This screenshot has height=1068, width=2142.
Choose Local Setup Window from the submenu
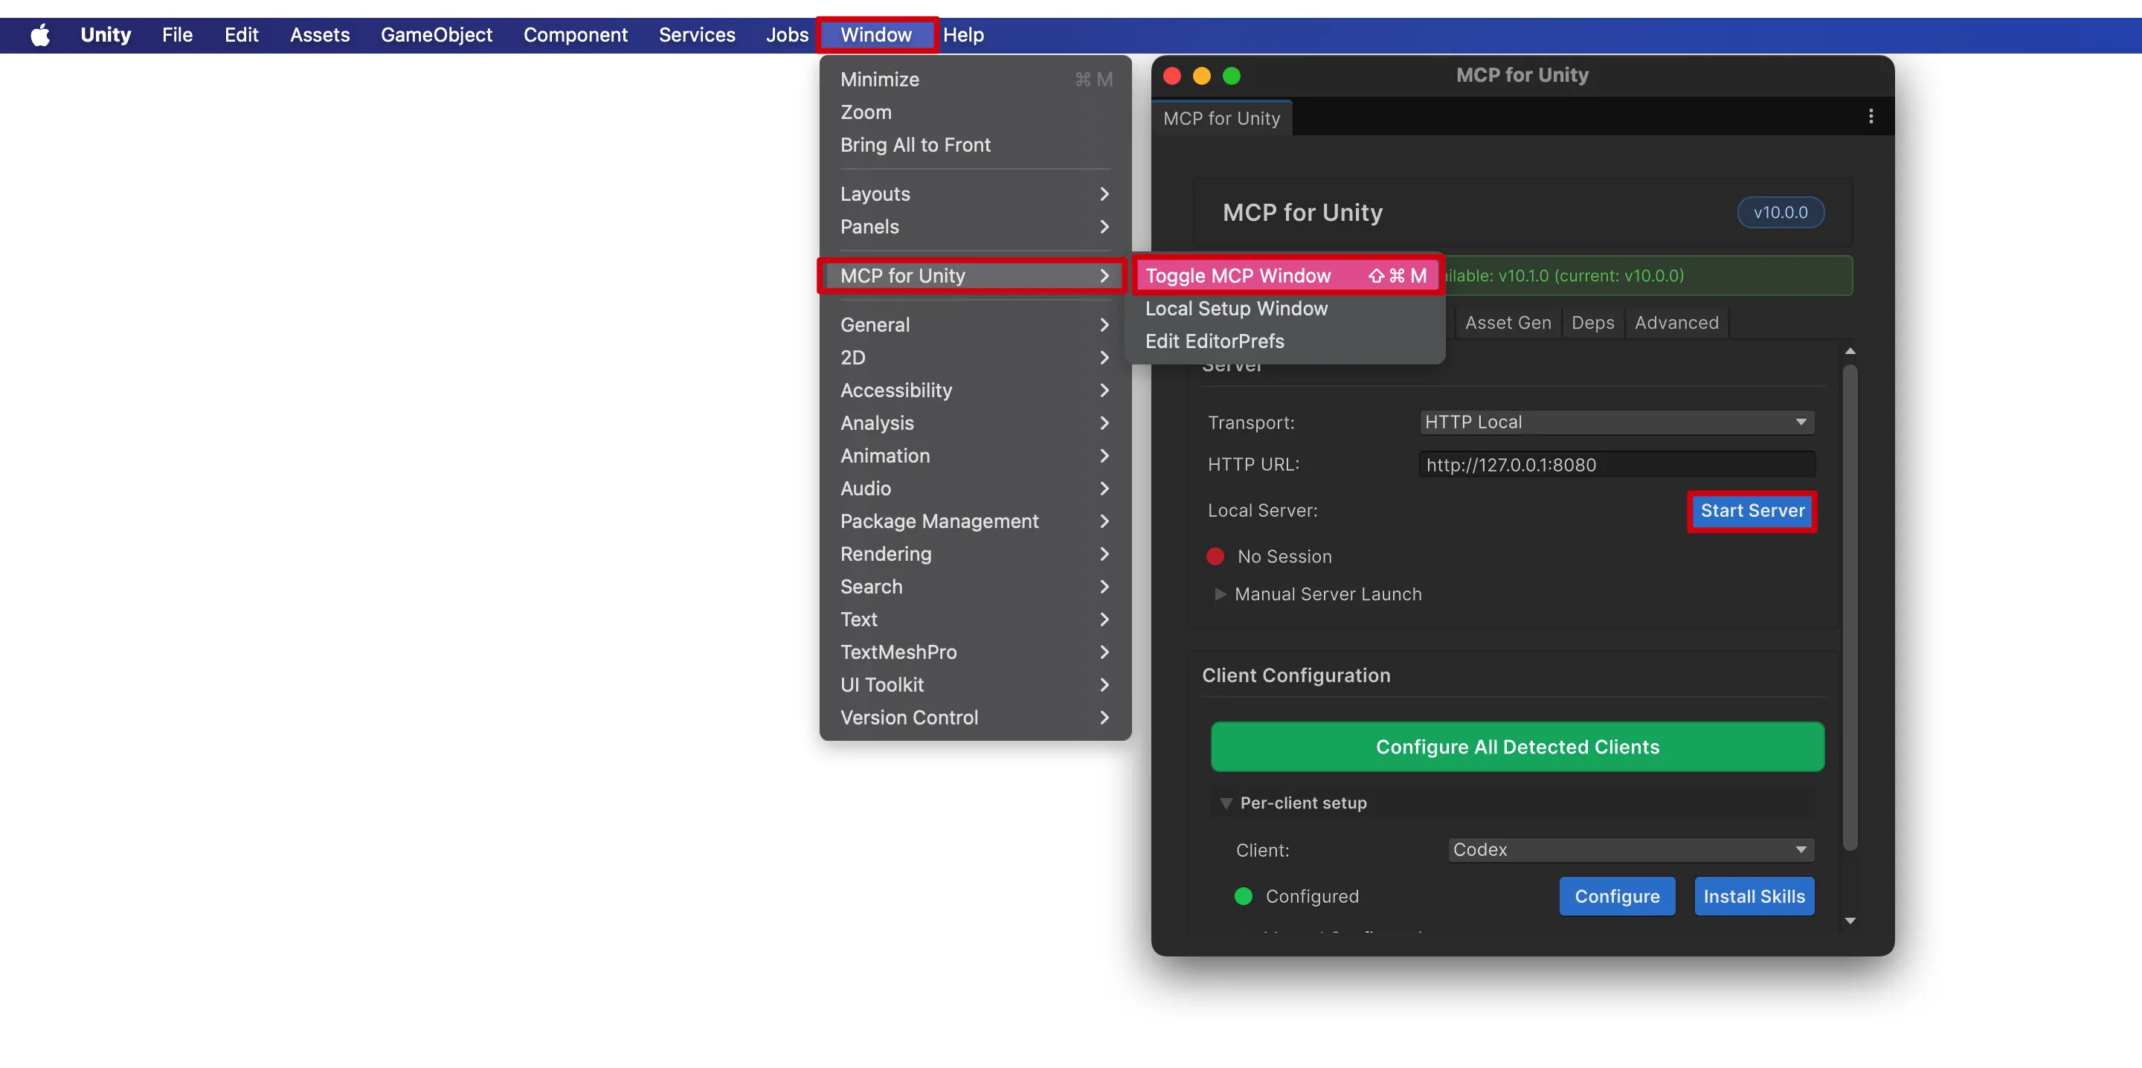point(1285,309)
